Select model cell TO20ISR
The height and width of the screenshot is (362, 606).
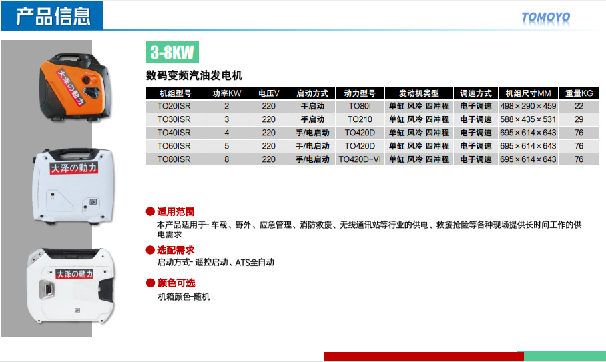(174, 106)
